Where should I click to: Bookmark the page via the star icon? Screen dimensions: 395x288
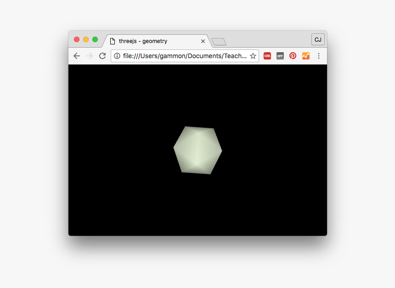coord(253,56)
